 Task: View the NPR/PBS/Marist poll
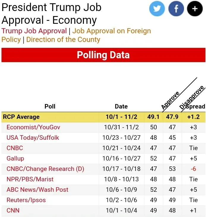pyautogui.click(x=30, y=179)
